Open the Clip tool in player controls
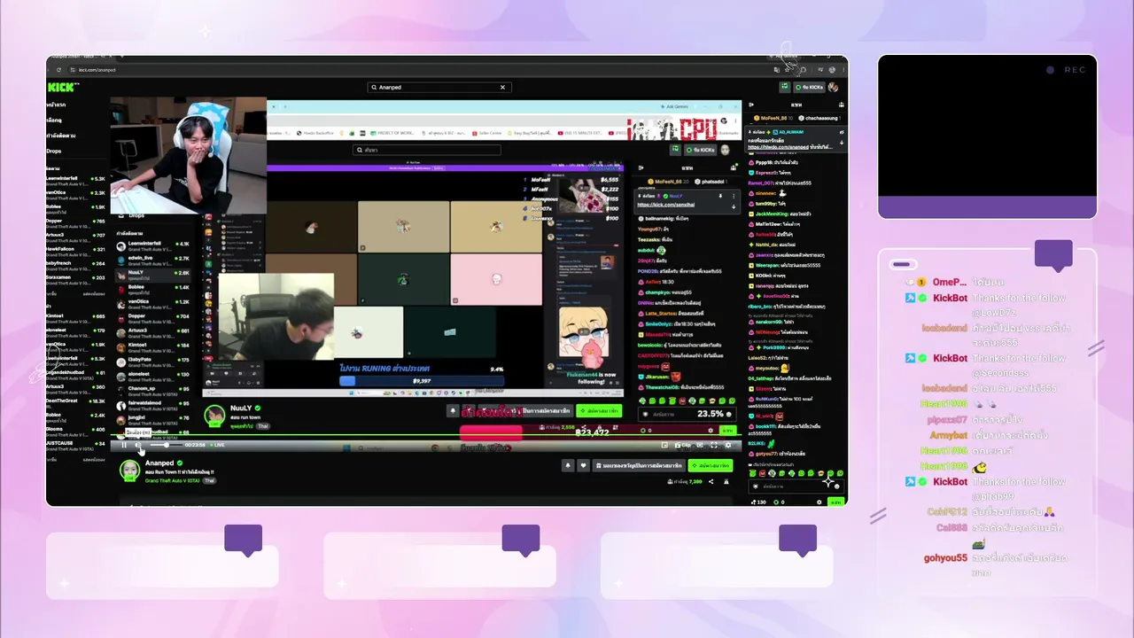Image resolution: width=1134 pixels, height=638 pixels. pyautogui.click(x=683, y=445)
